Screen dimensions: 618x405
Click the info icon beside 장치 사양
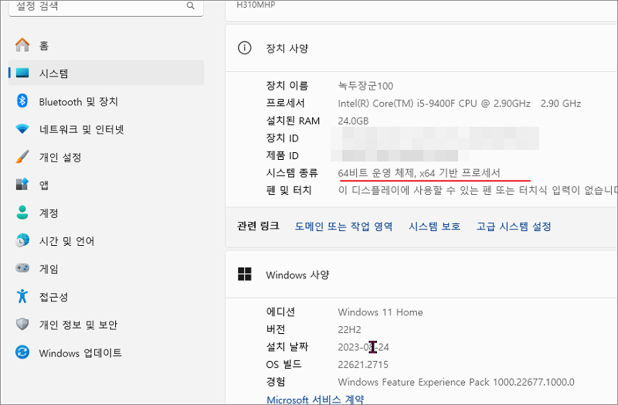[244, 48]
